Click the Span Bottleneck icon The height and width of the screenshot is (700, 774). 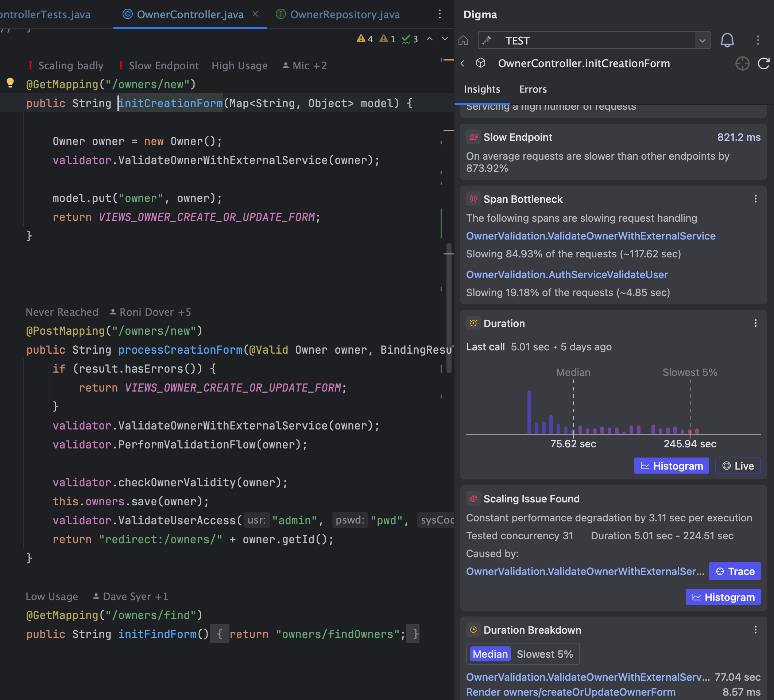[473, 199]
